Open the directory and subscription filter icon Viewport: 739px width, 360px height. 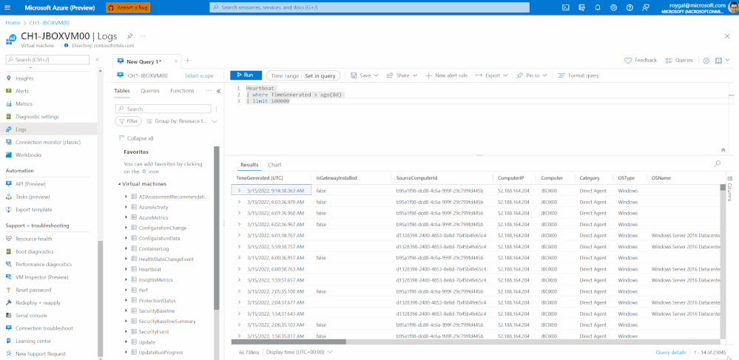click(581, 7)
